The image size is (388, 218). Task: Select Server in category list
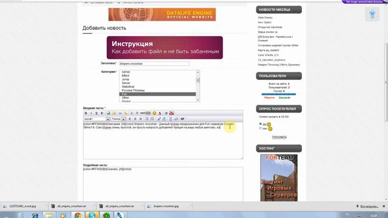pos(158,83)
